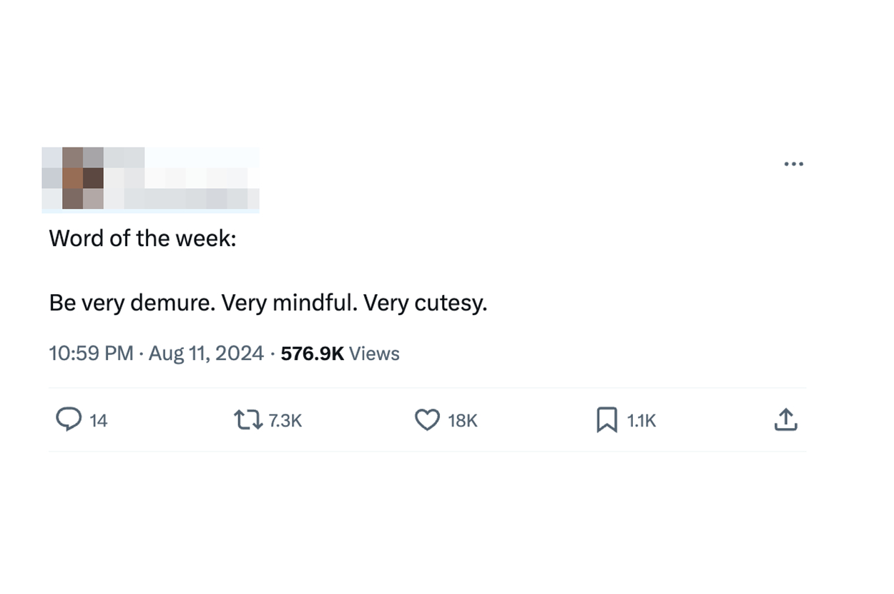Image resolution: width=894 pixels, height=594 pixels.
Task: Open the 7.3K reposts count
Action: click(285, 420)
